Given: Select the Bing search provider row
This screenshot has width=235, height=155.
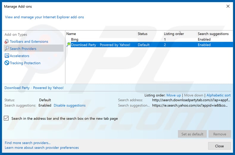Looking at the screenshot, I should click(149, 39).
